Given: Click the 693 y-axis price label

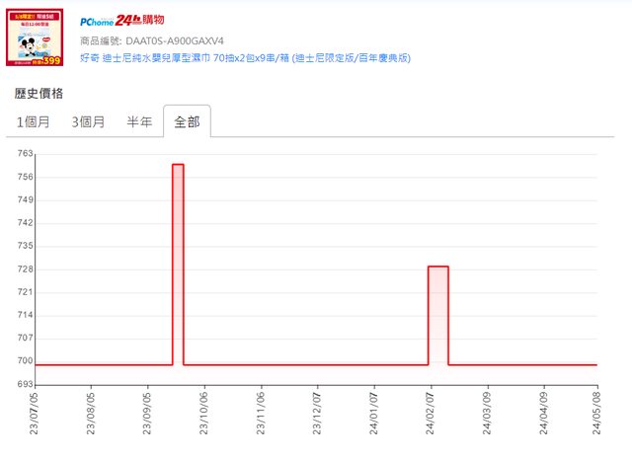Looking at the screenshot, I should (x=25, y=384).
